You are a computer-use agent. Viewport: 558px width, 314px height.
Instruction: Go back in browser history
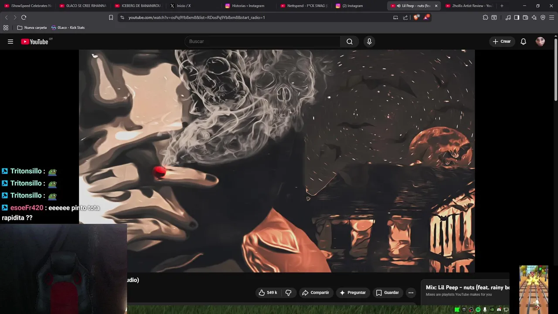tap(6, 17)
